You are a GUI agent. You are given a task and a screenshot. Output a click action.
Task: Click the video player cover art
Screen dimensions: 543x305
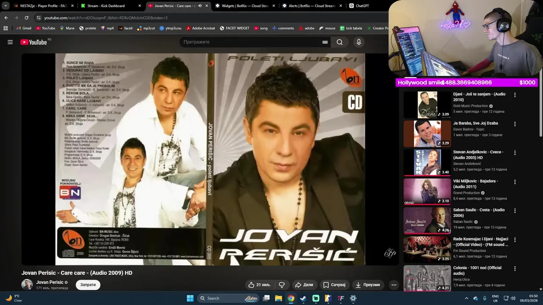[210, 159]
